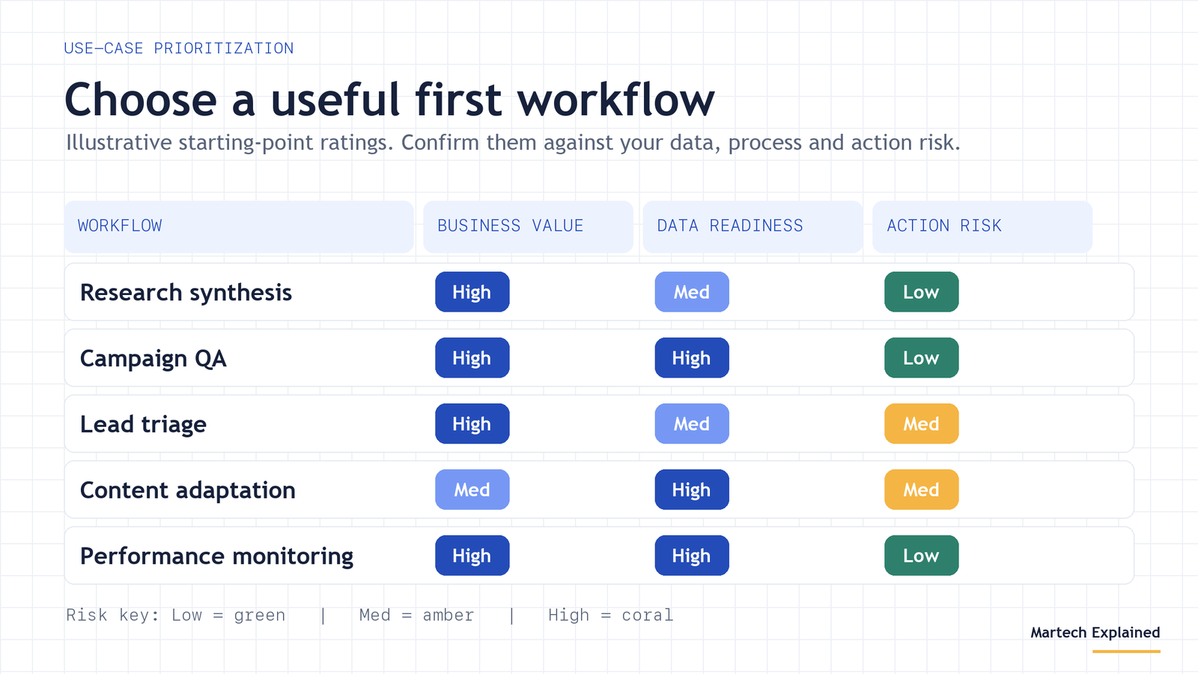1198x674 pixels.
Task: Click the 'USE-CASE PRIORITIZATION' label
Action: tap(179, 49)
